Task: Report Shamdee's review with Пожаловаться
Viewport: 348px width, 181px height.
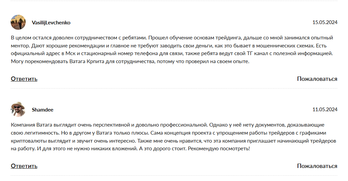Action: [317, 166]
